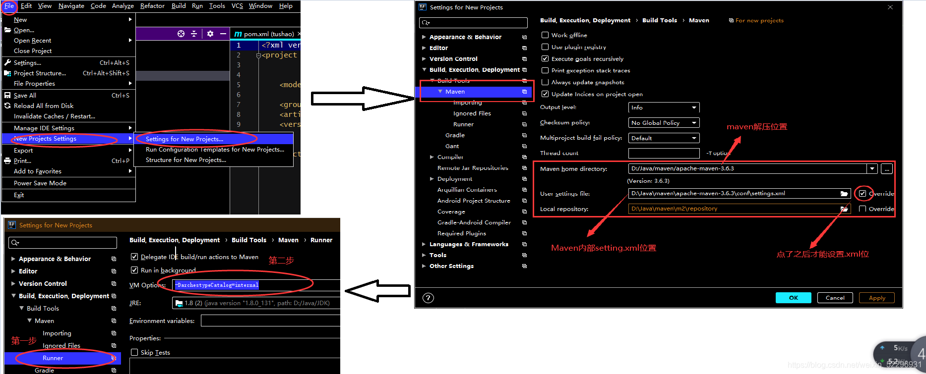The width and height of the screenshot is (926, 374).
Task: Select Remote Jar Repositories item
Action: (473, 168)
